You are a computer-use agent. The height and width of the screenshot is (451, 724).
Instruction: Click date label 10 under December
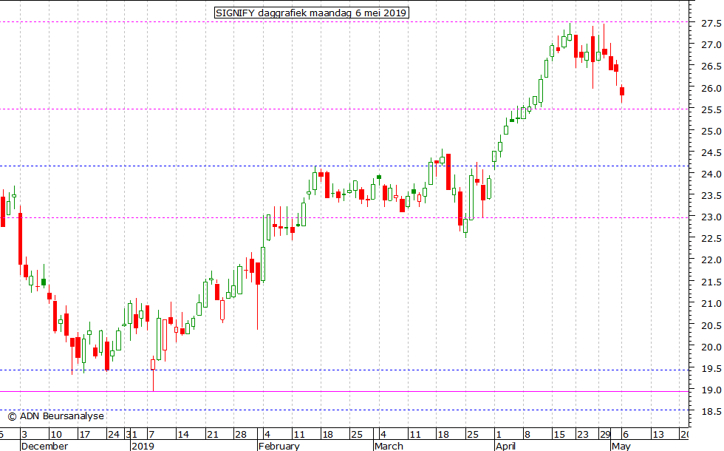[x=56, y=435]
